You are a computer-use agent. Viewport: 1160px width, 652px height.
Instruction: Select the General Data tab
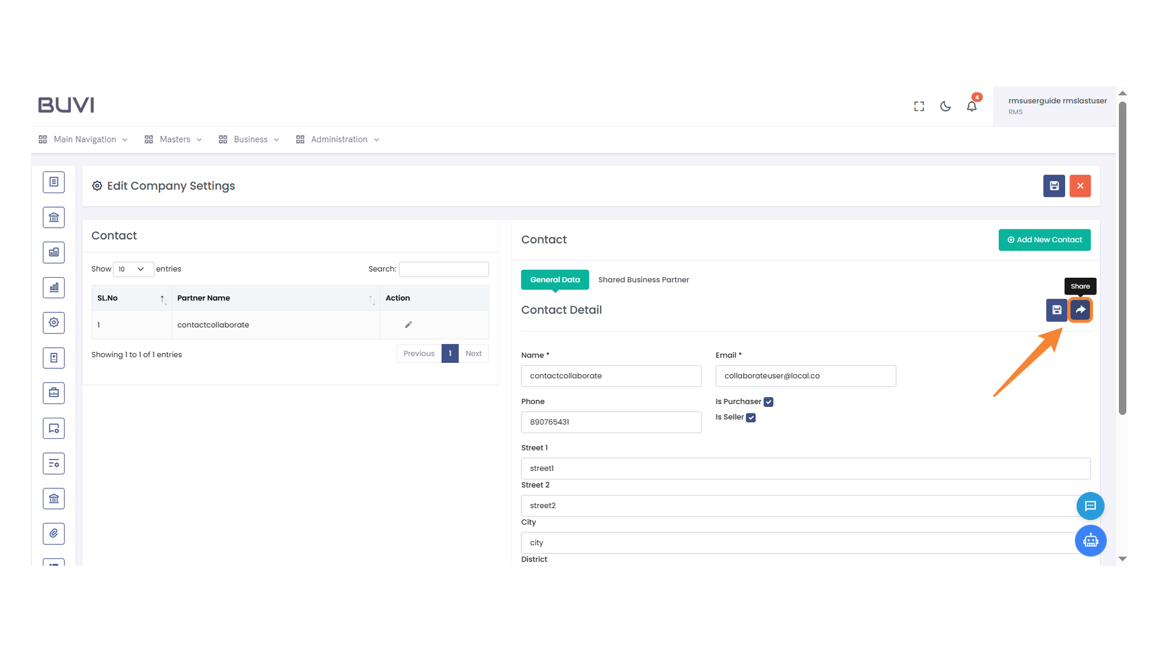(x=555, y=280)
